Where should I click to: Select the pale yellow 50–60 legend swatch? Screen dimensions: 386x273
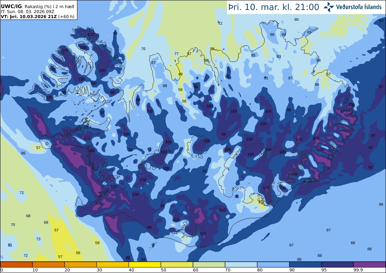177,265
